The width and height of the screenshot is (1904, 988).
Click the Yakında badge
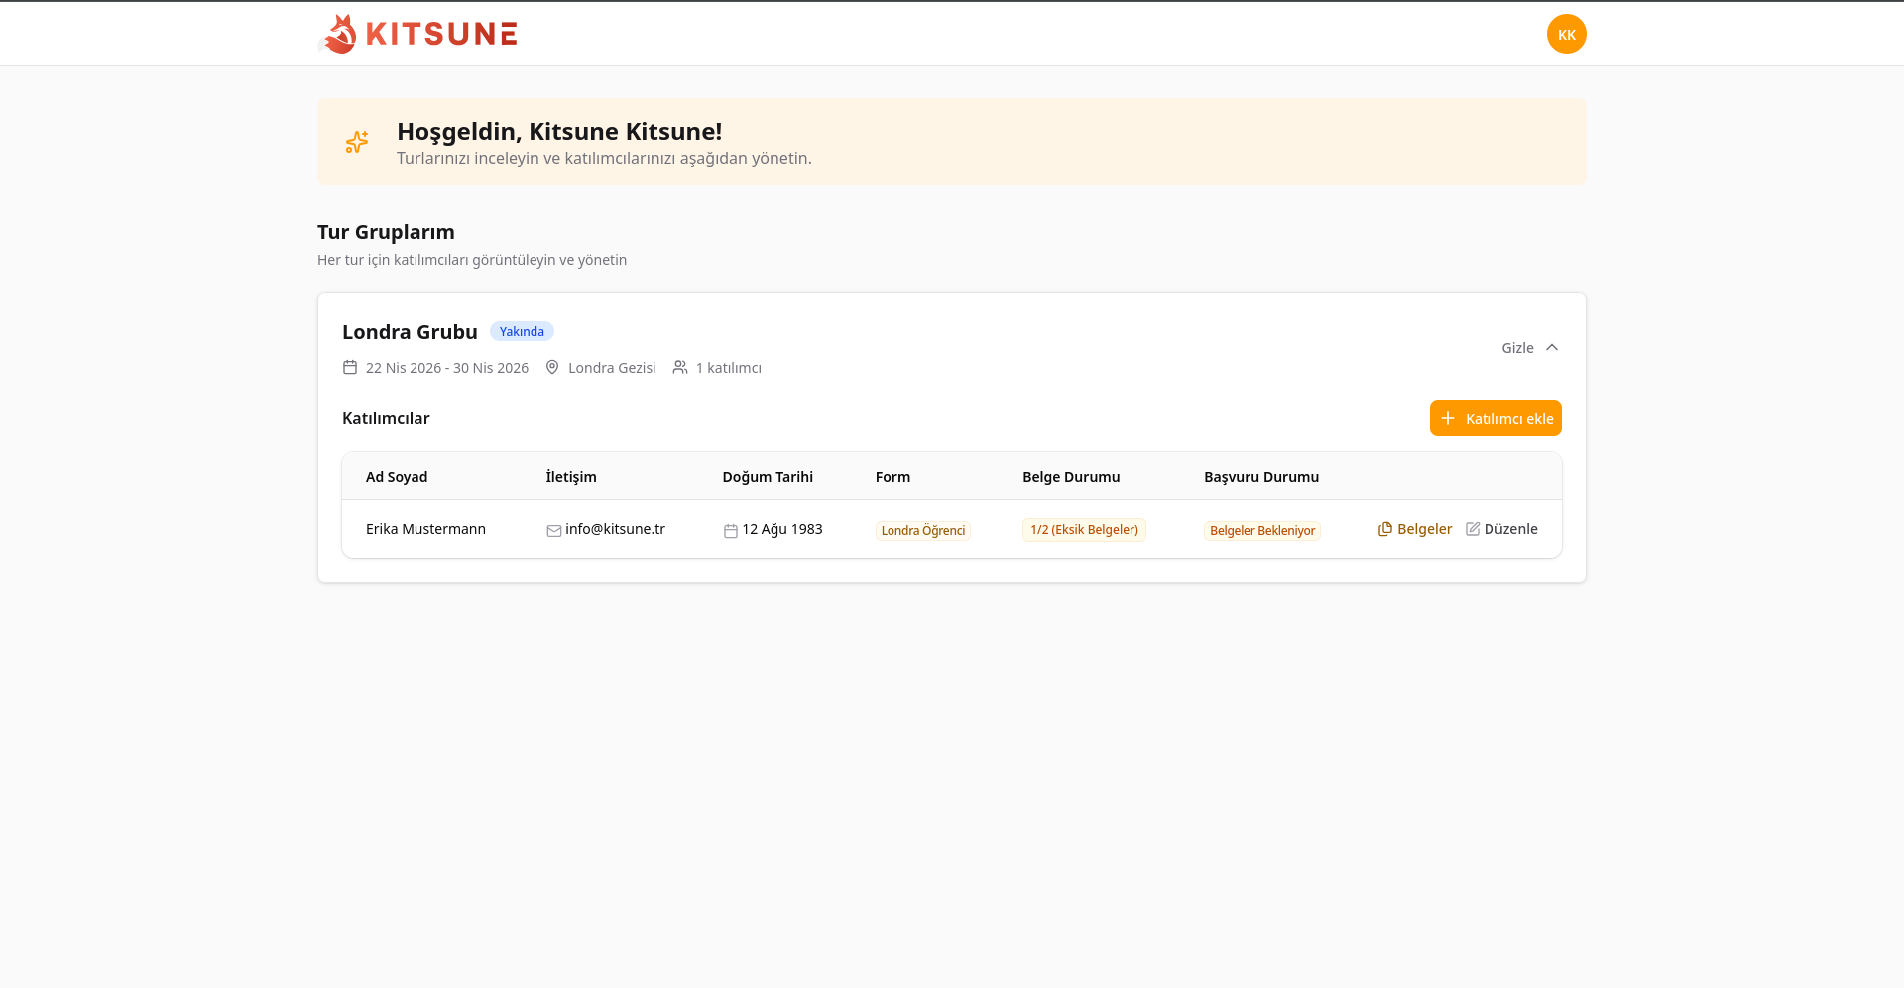pos(522,331)
